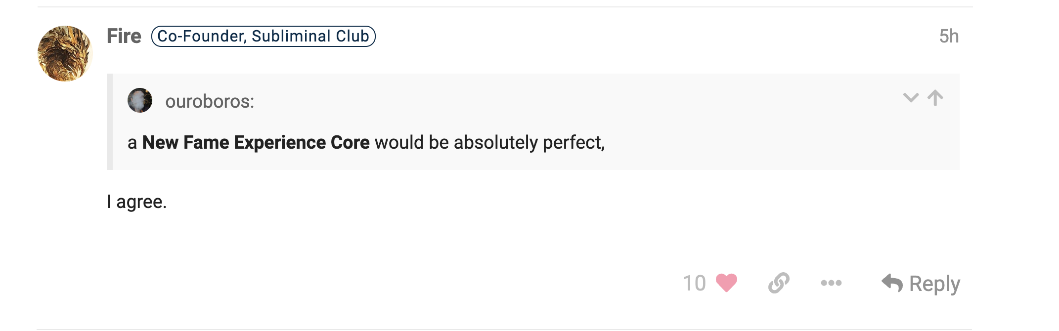This screenshot has height=331, width=1059.
Task: Like the post with the heart icon
Action: point(726,283)
